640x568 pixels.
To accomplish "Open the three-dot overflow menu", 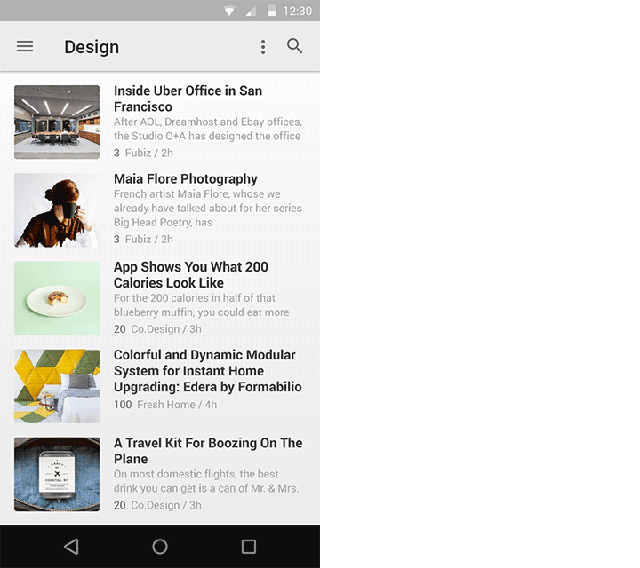I will (262, 47).
